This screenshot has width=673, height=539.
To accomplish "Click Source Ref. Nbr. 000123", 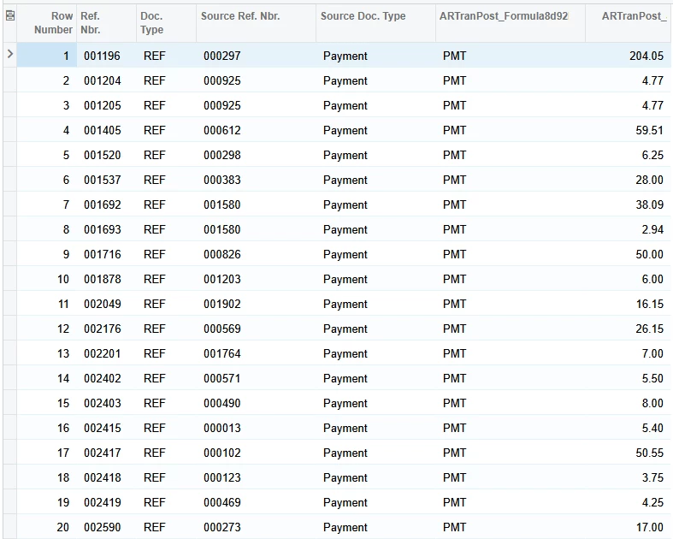I will click(221, 477).
